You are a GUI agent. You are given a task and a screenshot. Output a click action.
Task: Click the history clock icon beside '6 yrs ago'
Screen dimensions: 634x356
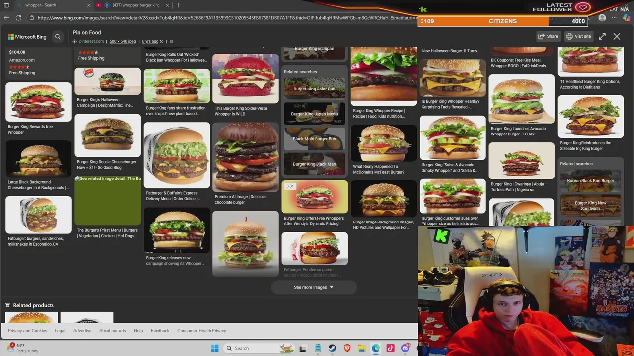(x=161, y=41)
